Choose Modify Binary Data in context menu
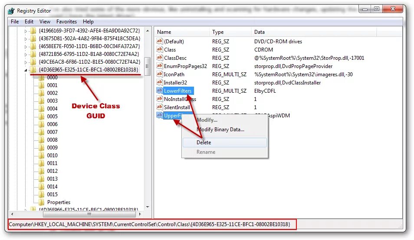The width and height of the screenshot is (414, 240). point(225,130)
